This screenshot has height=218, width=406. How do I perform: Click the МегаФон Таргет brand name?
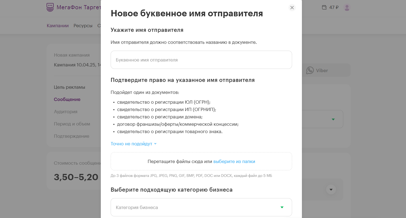(x=79, y=7)
